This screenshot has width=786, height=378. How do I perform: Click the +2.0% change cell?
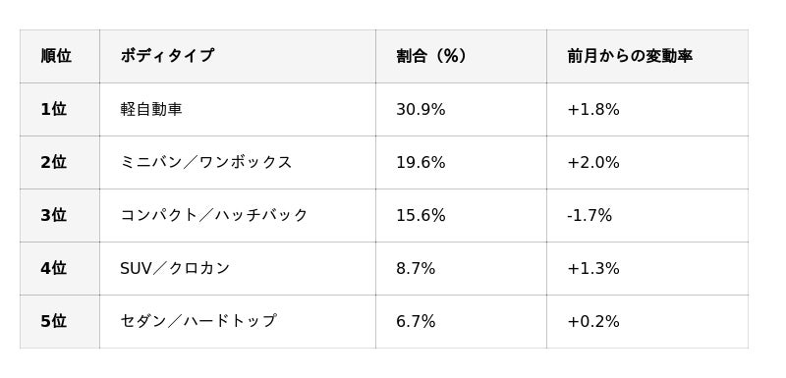(647, 162)
